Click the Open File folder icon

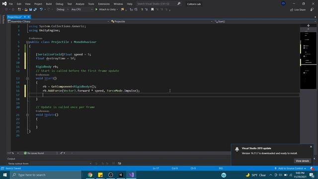pyautogui.click(x=26, y=9)
